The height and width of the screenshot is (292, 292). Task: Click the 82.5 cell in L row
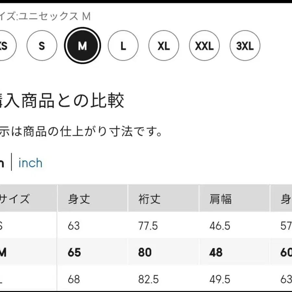click(148, 279)
